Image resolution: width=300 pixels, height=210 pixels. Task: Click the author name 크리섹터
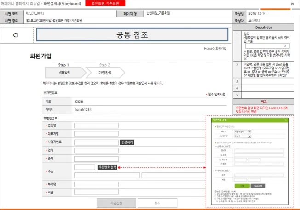[254, 20]
